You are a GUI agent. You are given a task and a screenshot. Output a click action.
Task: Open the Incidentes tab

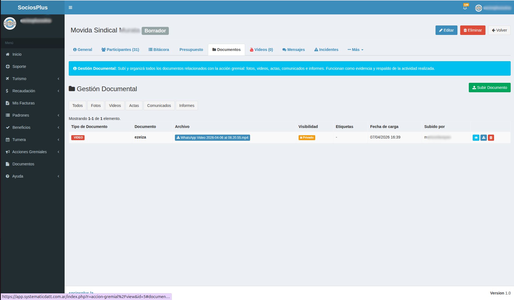pos(326,50)
